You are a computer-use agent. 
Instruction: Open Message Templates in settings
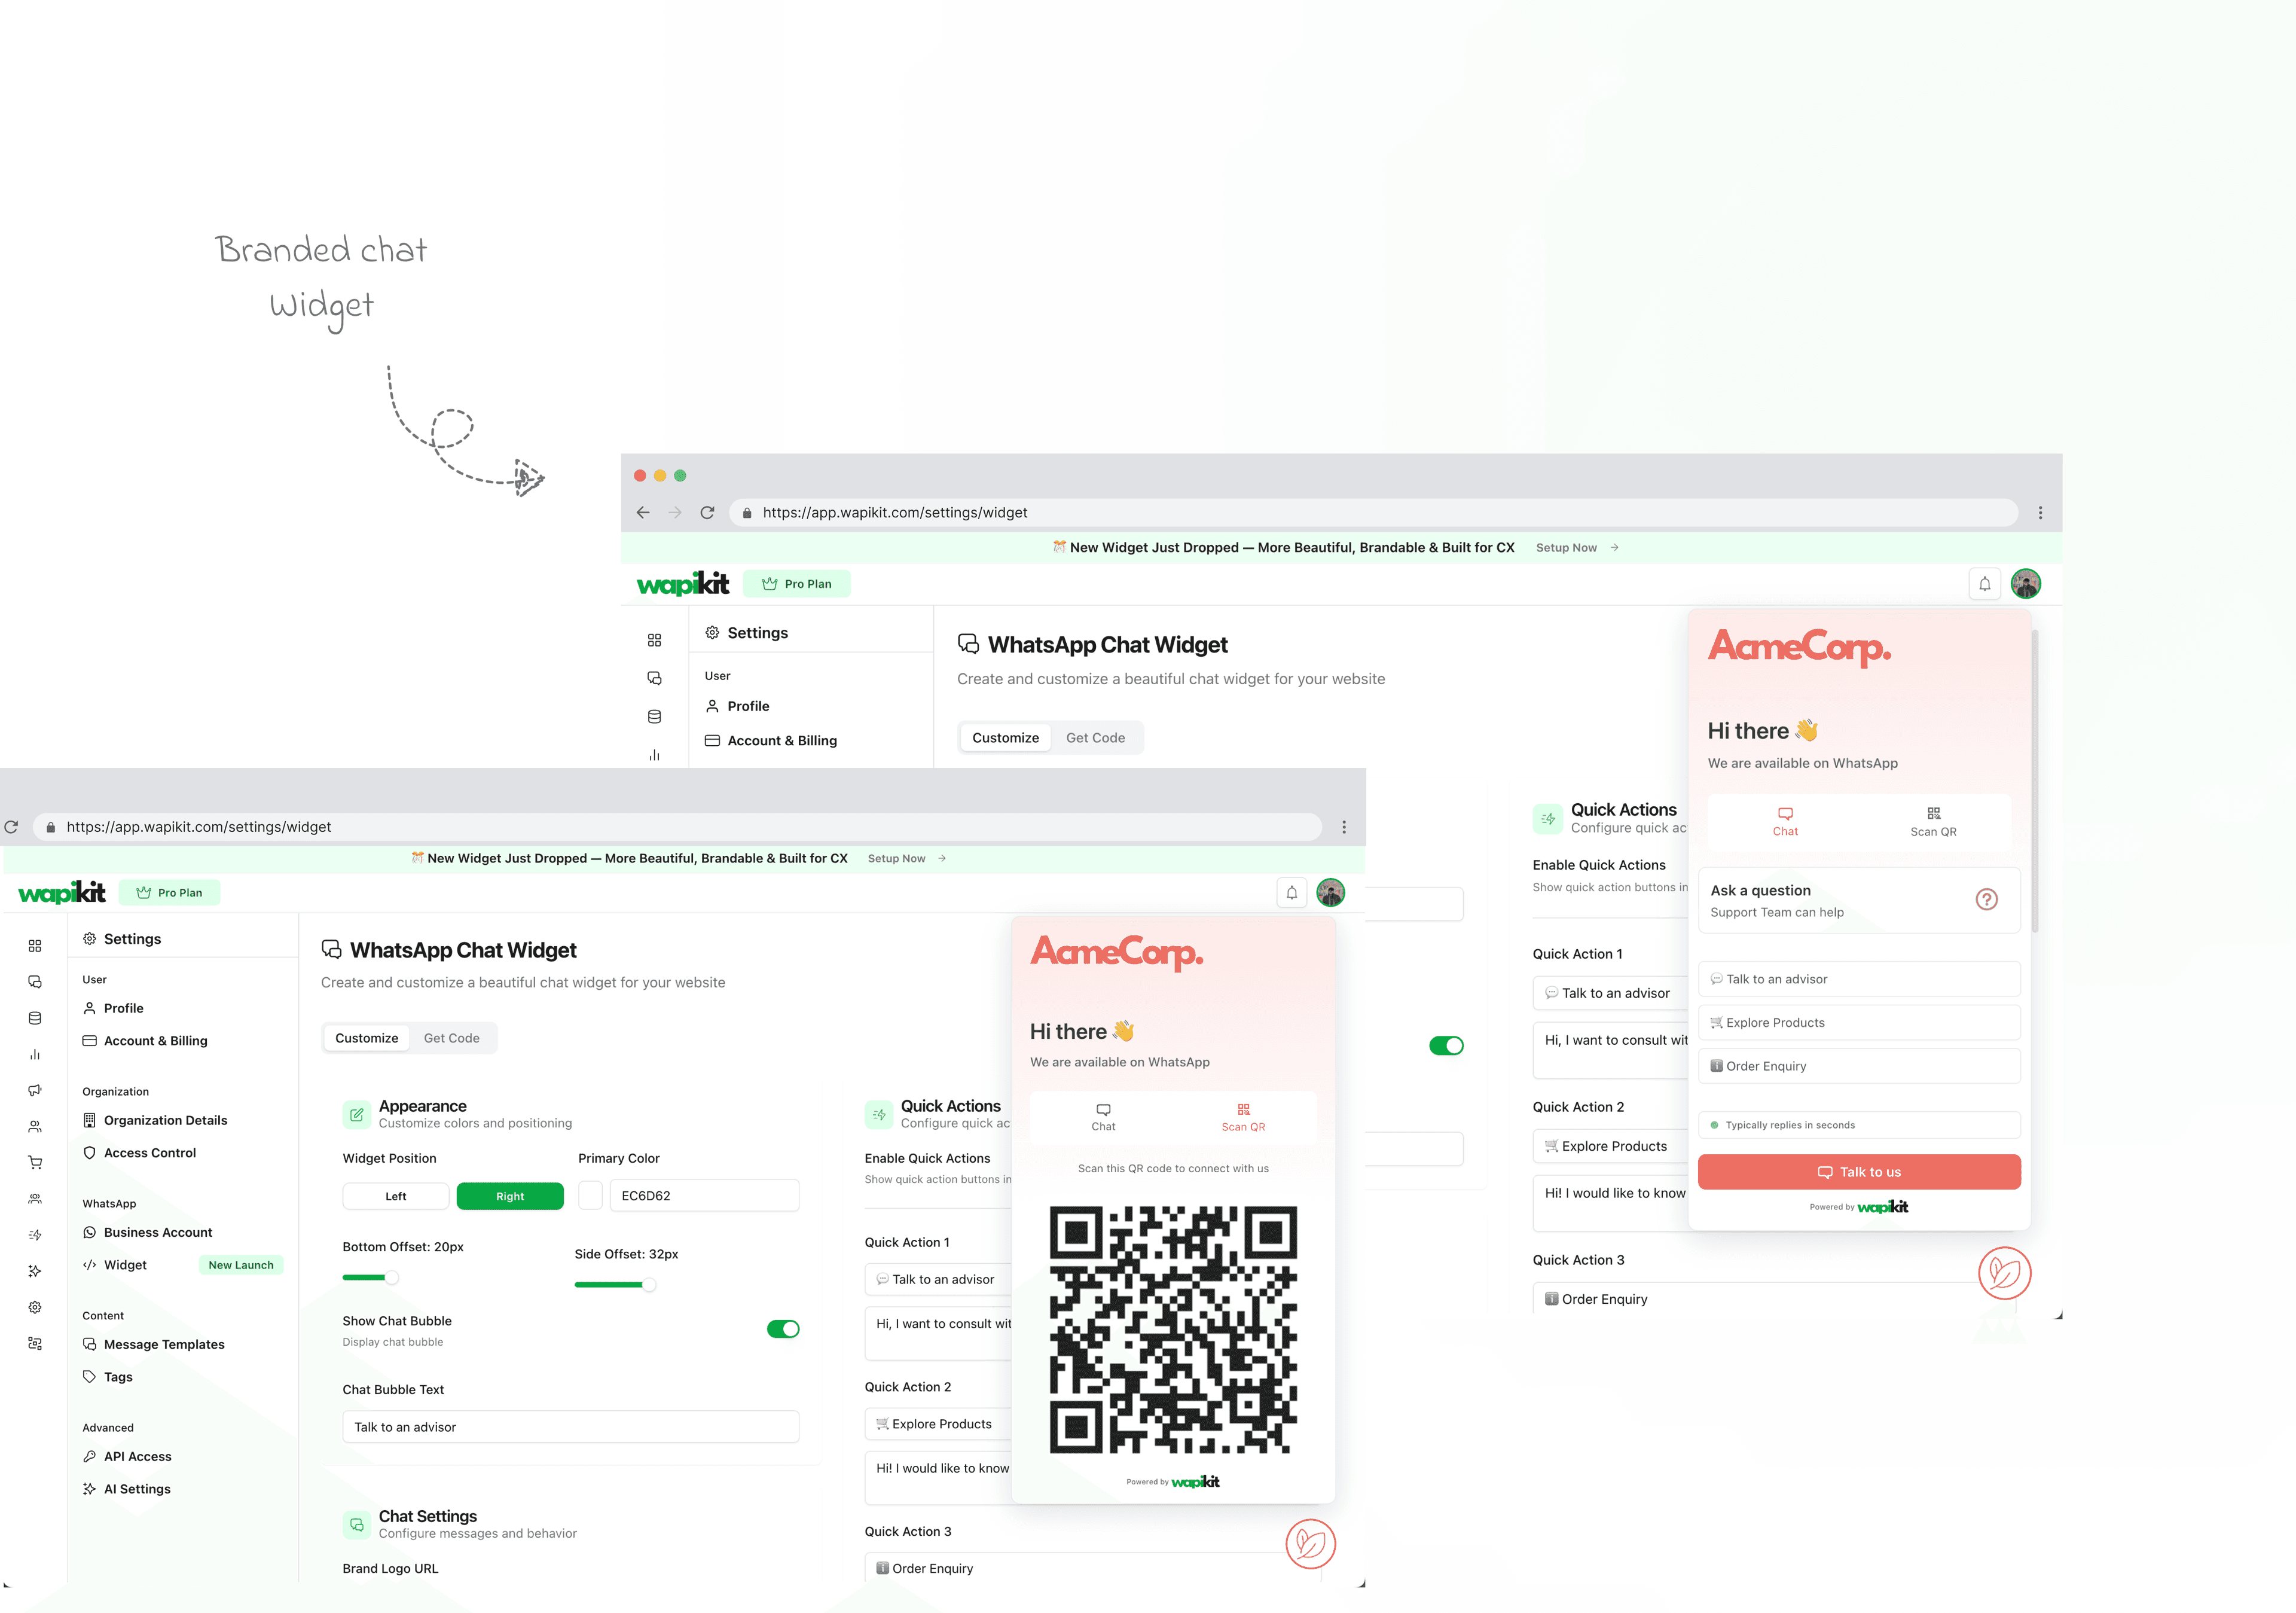pos(154,1344)
